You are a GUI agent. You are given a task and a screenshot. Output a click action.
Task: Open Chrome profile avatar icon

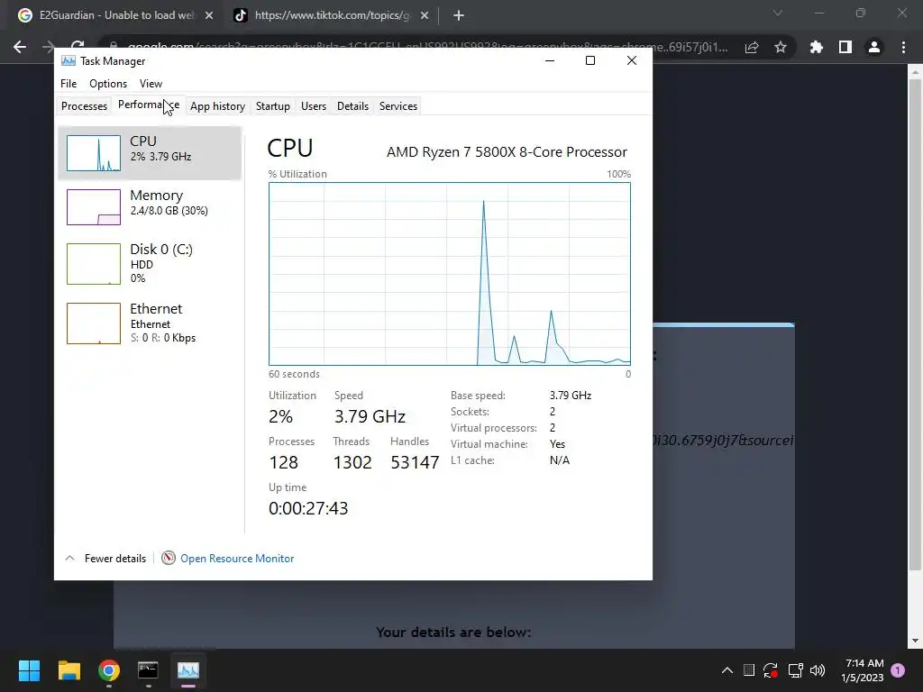(x=874, y=47)
